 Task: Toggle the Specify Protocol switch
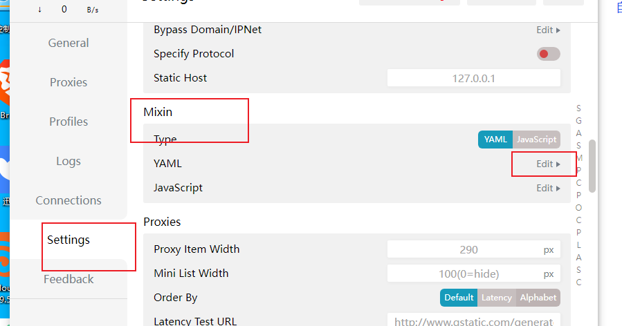pyautogui.click(x=548, y=54)
